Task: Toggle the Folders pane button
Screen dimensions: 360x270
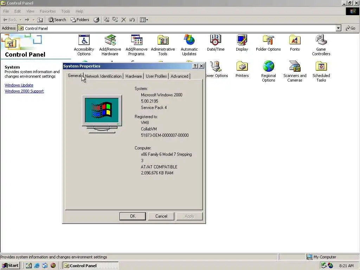Action: point(80,20)
